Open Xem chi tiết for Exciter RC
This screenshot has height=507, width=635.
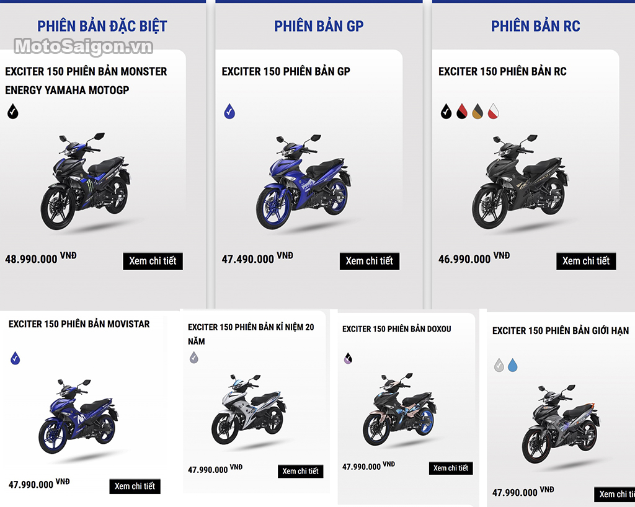coord(586,261)
